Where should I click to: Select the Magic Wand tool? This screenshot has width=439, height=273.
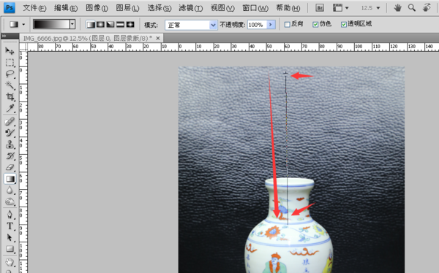(x=10, y=85)
